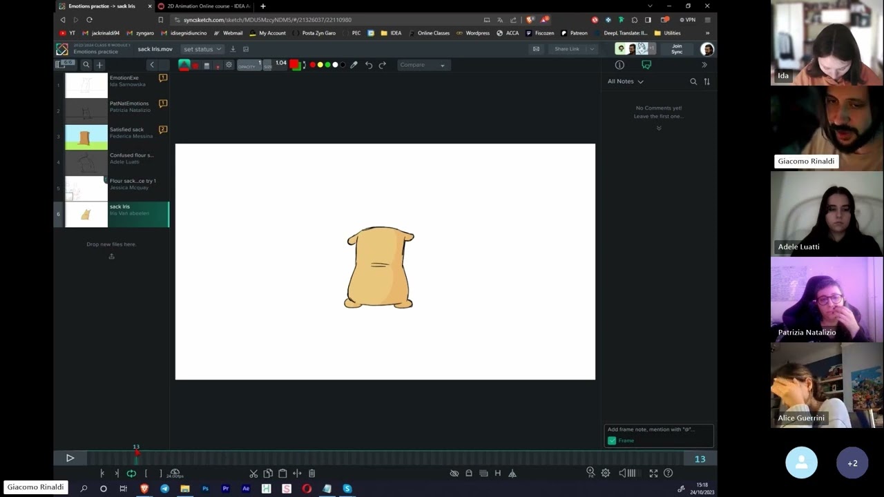
Task: Set the in-point bracket marker
Action: click(x=146, y=474)
